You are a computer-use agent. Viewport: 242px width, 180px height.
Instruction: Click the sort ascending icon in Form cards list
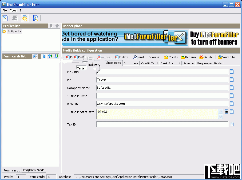click(50, 56)
